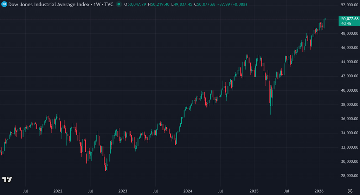
Task: Open chart settings via the hexagon icon
Action: [349, 191]
